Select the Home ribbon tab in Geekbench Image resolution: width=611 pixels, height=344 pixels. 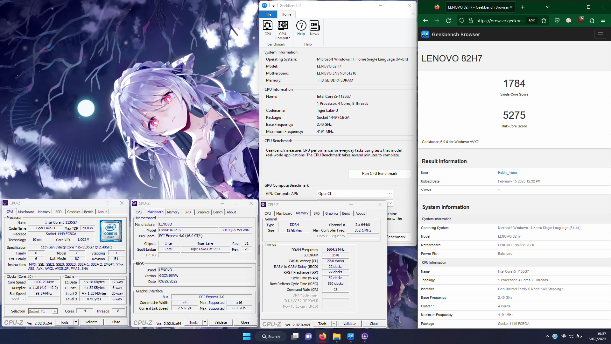click(x=286, y=14)
